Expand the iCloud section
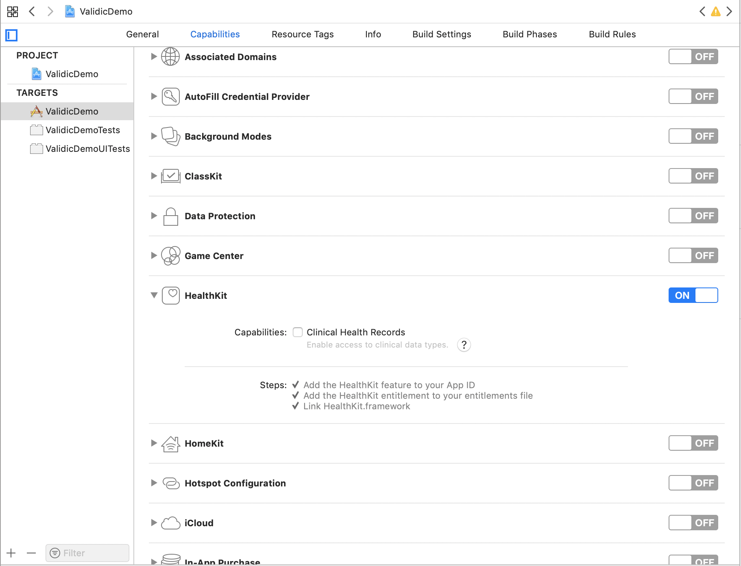Image resolution: width=741 pixels, height=566 pixels. 154,523
